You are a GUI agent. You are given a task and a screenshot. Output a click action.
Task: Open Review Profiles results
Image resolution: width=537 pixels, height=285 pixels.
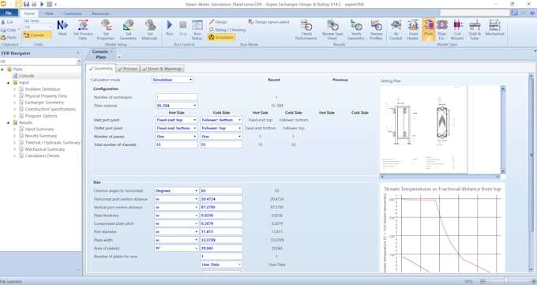[x=376, y=29]
